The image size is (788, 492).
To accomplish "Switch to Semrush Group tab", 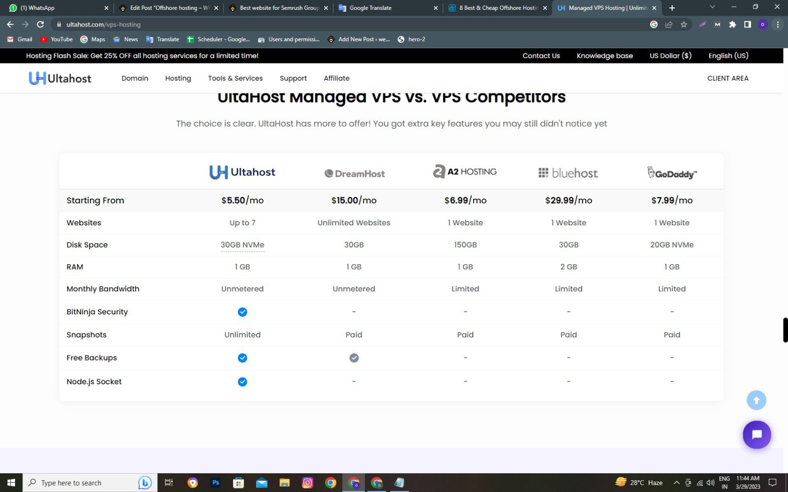I will point(279,8).
